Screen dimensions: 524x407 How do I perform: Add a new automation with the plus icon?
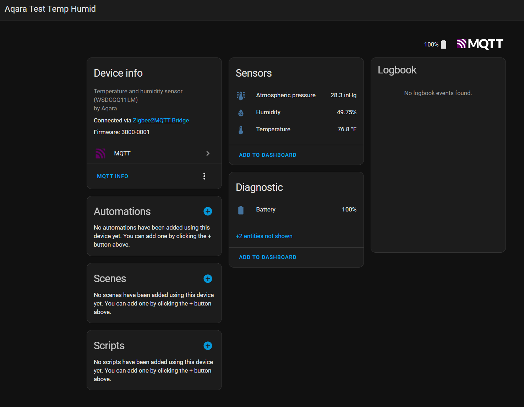click(x=208, y=211)
